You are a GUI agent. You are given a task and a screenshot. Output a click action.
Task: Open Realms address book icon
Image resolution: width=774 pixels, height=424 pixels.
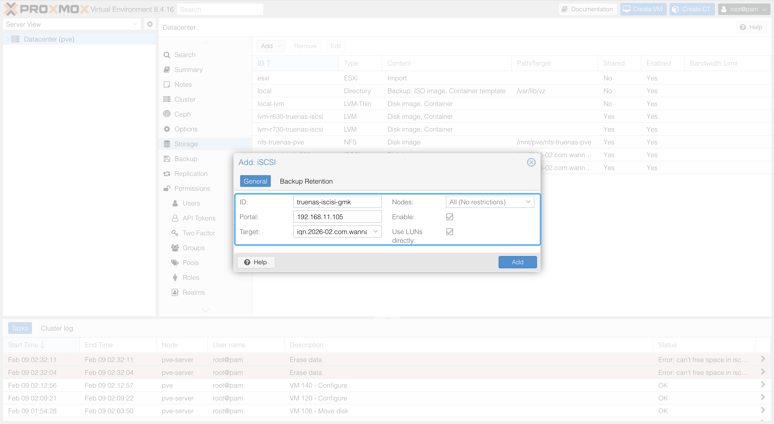pos(175,292)
